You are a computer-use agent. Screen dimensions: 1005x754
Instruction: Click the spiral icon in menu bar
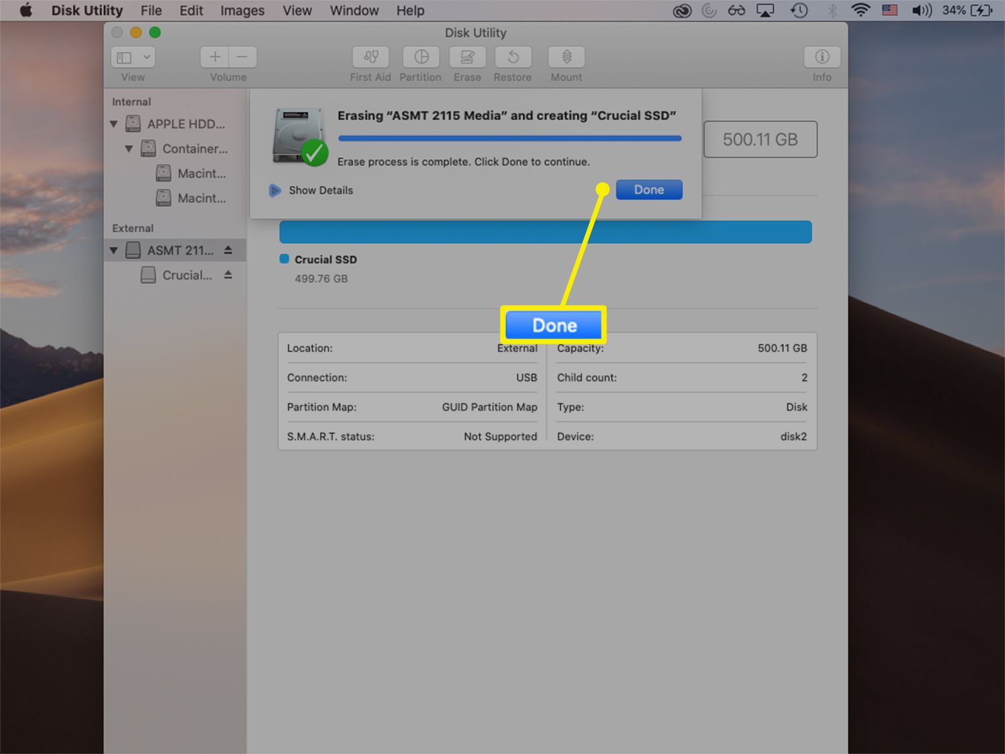pyautogui.click(x=709, y=11)
